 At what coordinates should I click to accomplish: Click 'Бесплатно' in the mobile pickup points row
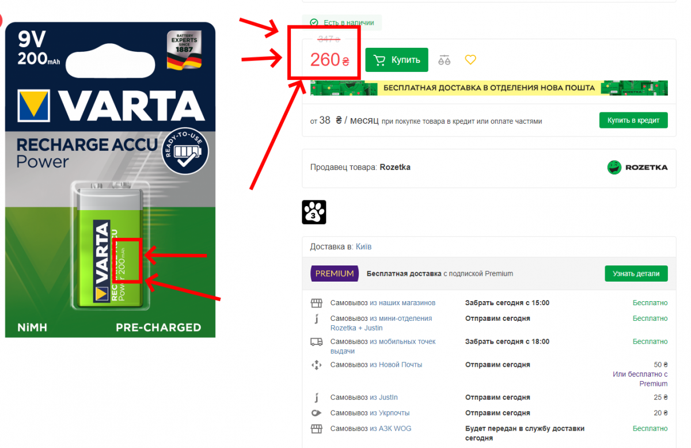point(650,341)
